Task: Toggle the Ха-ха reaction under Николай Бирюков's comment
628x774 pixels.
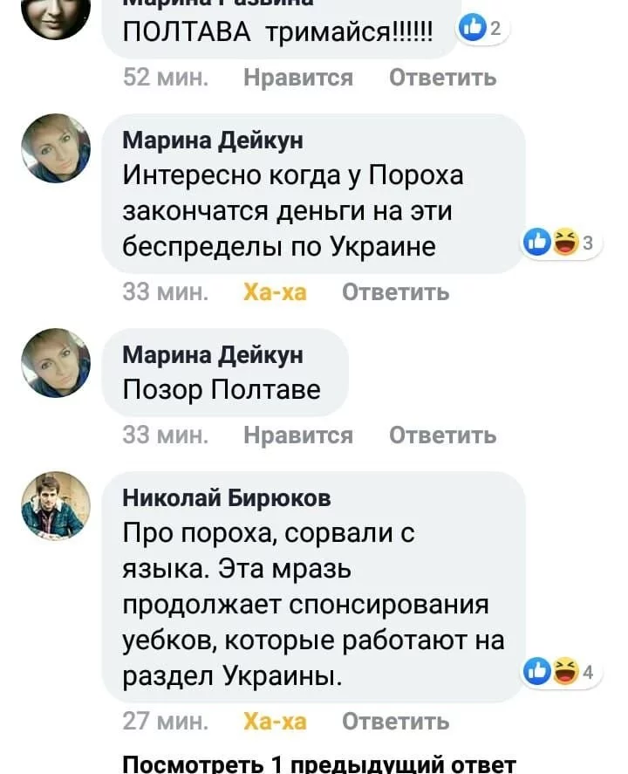Action: (x=275, y=721)
